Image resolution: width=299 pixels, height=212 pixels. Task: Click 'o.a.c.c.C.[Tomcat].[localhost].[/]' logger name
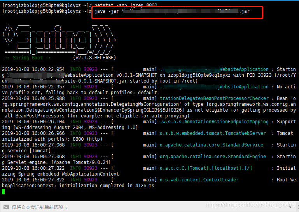pyautogui.click(x=206, y=168)
